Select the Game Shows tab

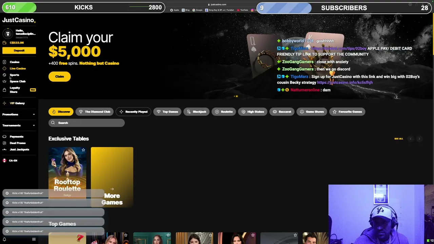pos(312,111)
